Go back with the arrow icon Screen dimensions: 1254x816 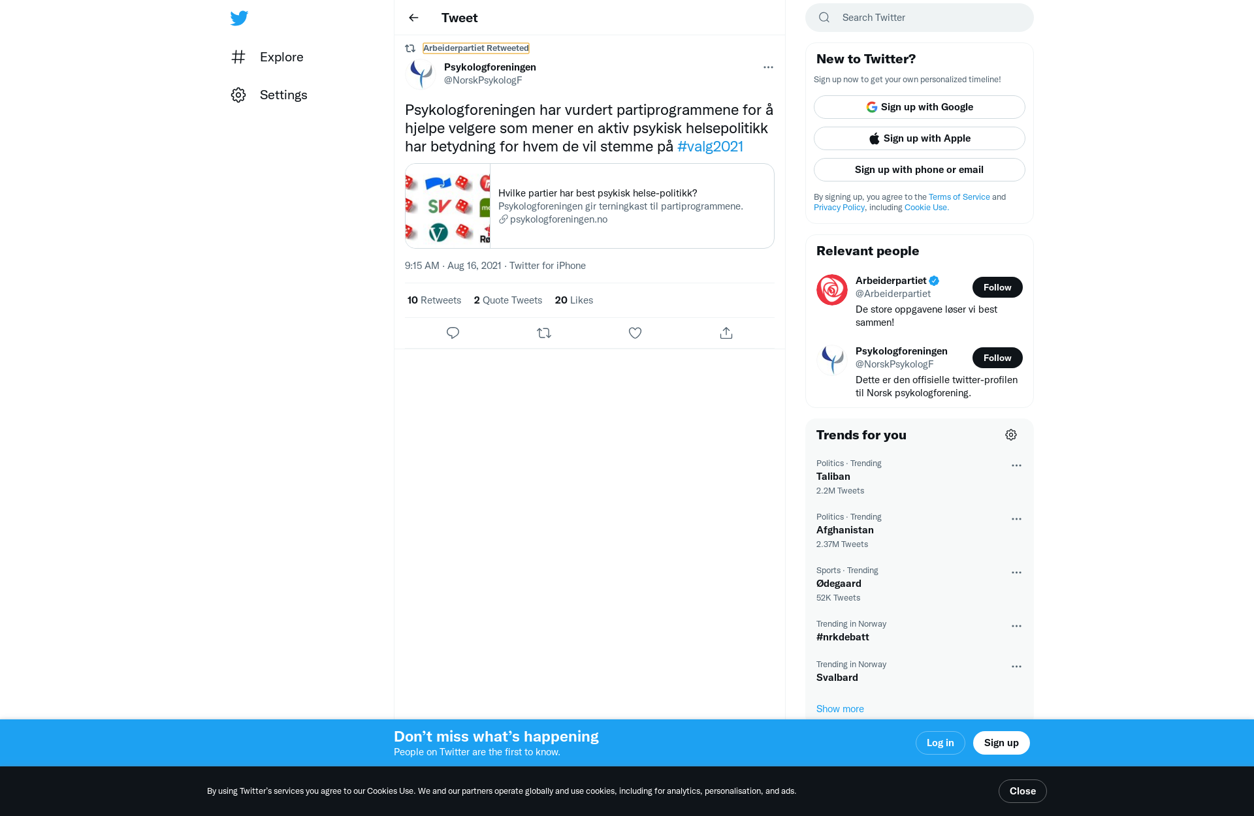pos(413,18)
